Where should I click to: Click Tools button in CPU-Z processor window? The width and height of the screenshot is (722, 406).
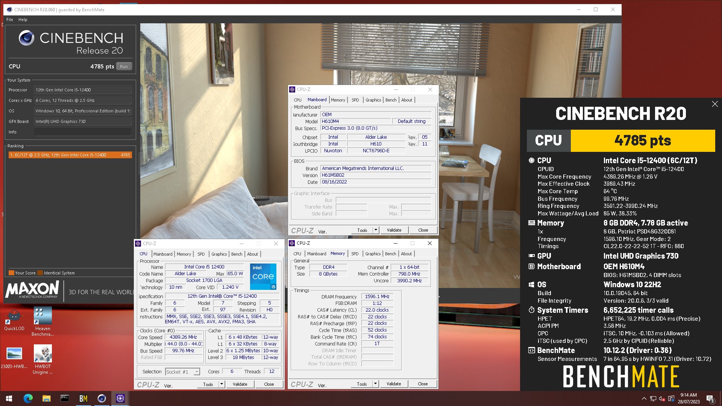pyautogui.click(x=208, y=384)
